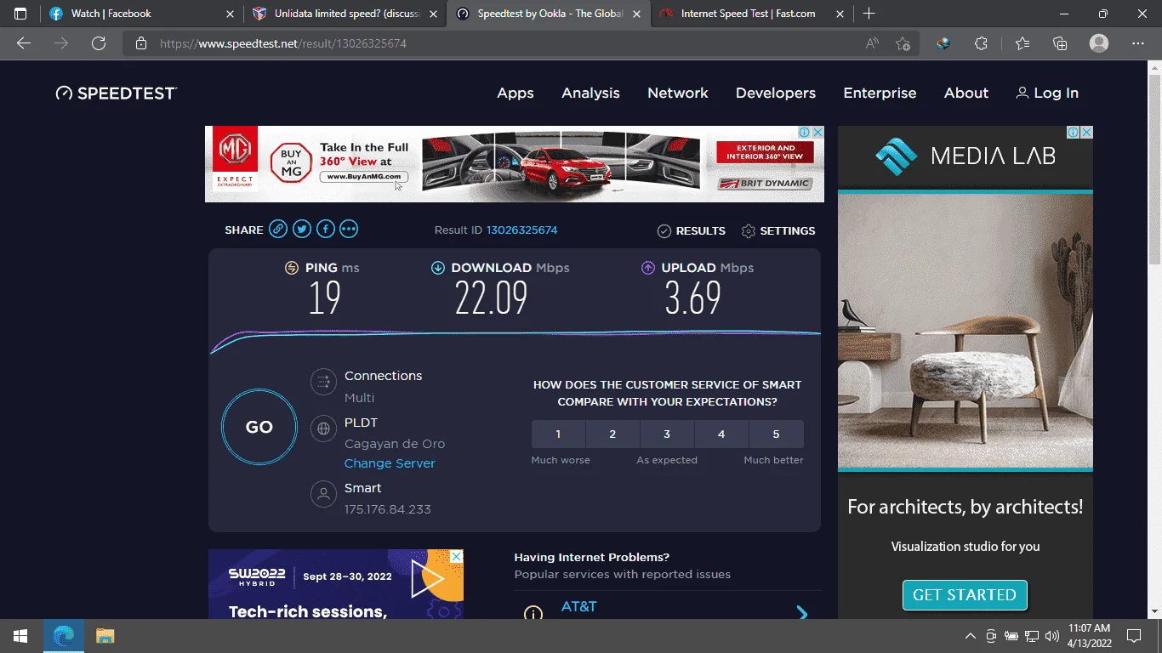
Task: View site information via the lock icon
Action: pyautogui.click(x=141, y=43)
